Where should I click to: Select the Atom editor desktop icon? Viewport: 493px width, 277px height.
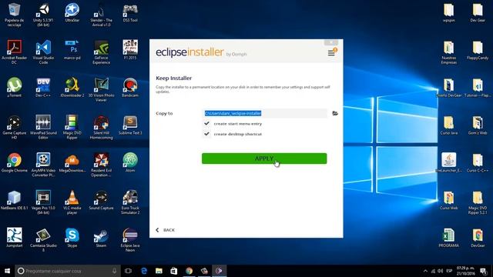tap(130, 162)
